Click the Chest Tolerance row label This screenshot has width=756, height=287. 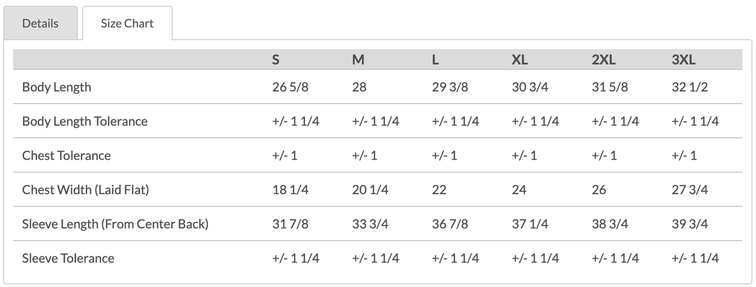(x=66, y=155)
